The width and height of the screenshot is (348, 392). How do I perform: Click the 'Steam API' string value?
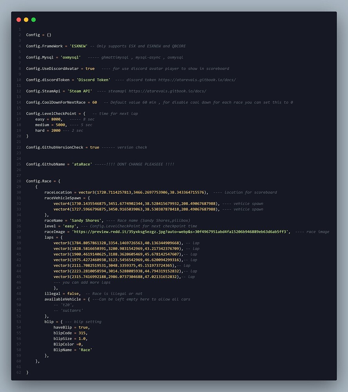[80, 91]
